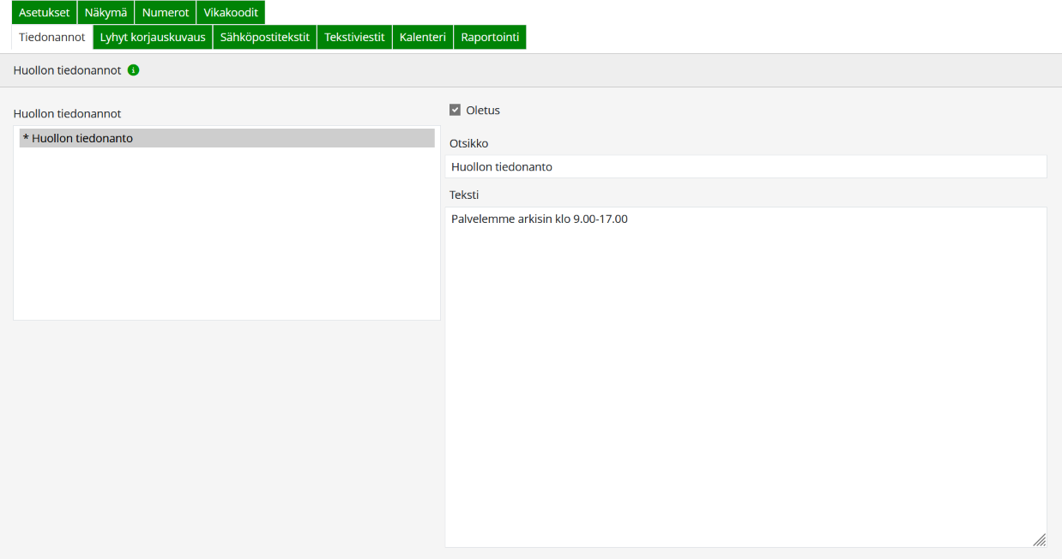This screenshot has width=1062, height=559.
Task: Open the Numerot tab
Action: pos(166,12)
